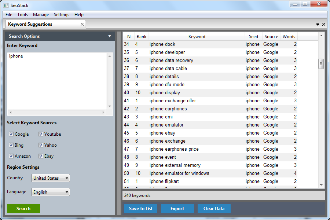Open the File menu

click(9, 15)
